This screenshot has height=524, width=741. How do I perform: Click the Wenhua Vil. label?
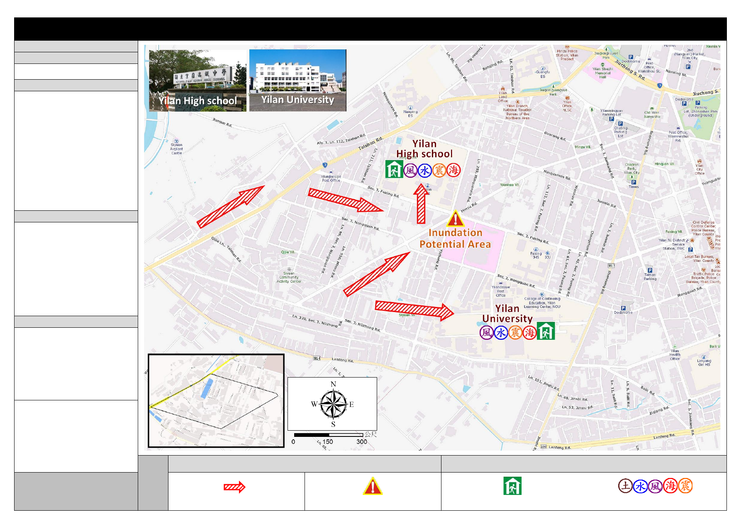(509, 185)
